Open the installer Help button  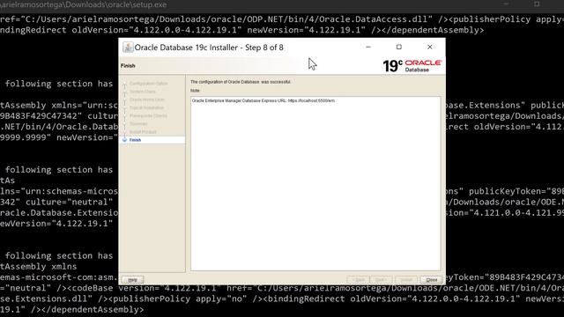pyautogui.click(x=133, y=280)
